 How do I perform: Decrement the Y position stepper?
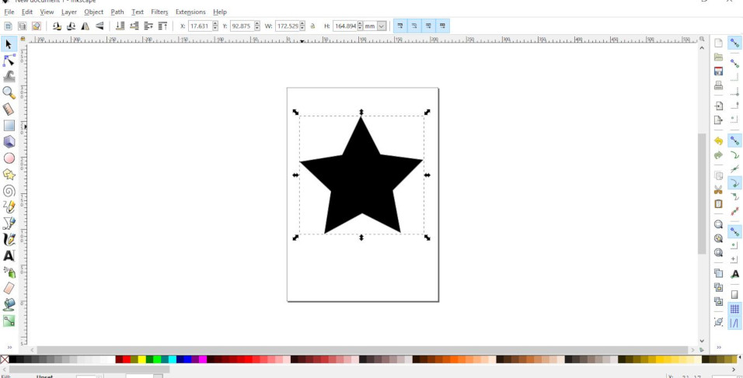(x=257, y=29)
